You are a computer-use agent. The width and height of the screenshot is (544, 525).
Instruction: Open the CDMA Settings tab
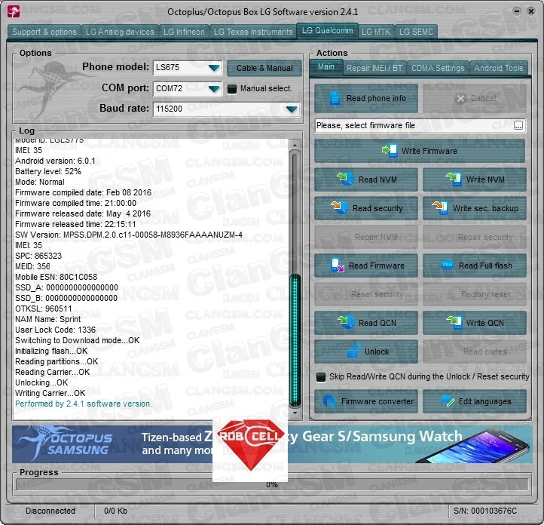pyautogui.click(x=438, y=68)
